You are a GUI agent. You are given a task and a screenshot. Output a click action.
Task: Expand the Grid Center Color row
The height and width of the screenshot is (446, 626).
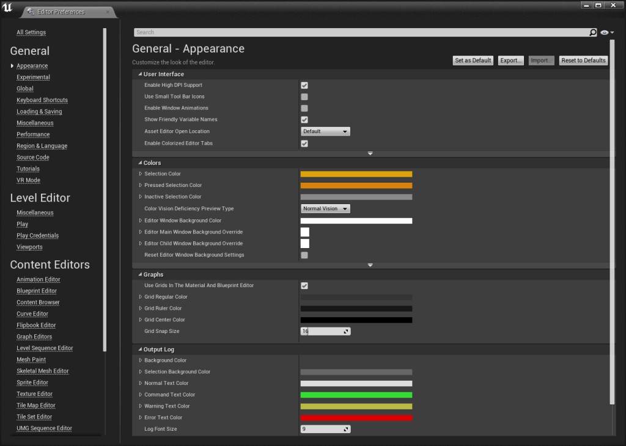coord(140,320)
